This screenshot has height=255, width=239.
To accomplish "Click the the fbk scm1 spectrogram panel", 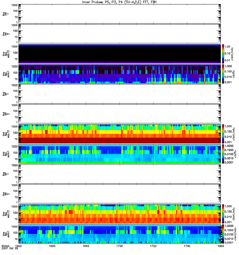I will click(x=120, y=234).
